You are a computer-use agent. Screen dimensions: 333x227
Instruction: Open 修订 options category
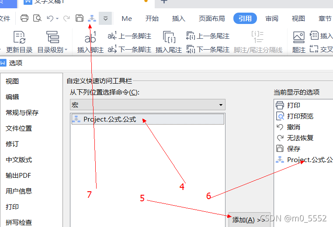pyautogui.click(x=12, y=144)
